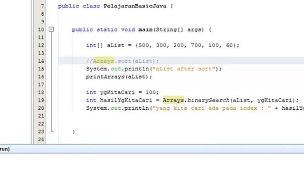Select line number 17 in the gutter
The width and height of the screenshot is (304, 171).
click(x=41, y=85)
